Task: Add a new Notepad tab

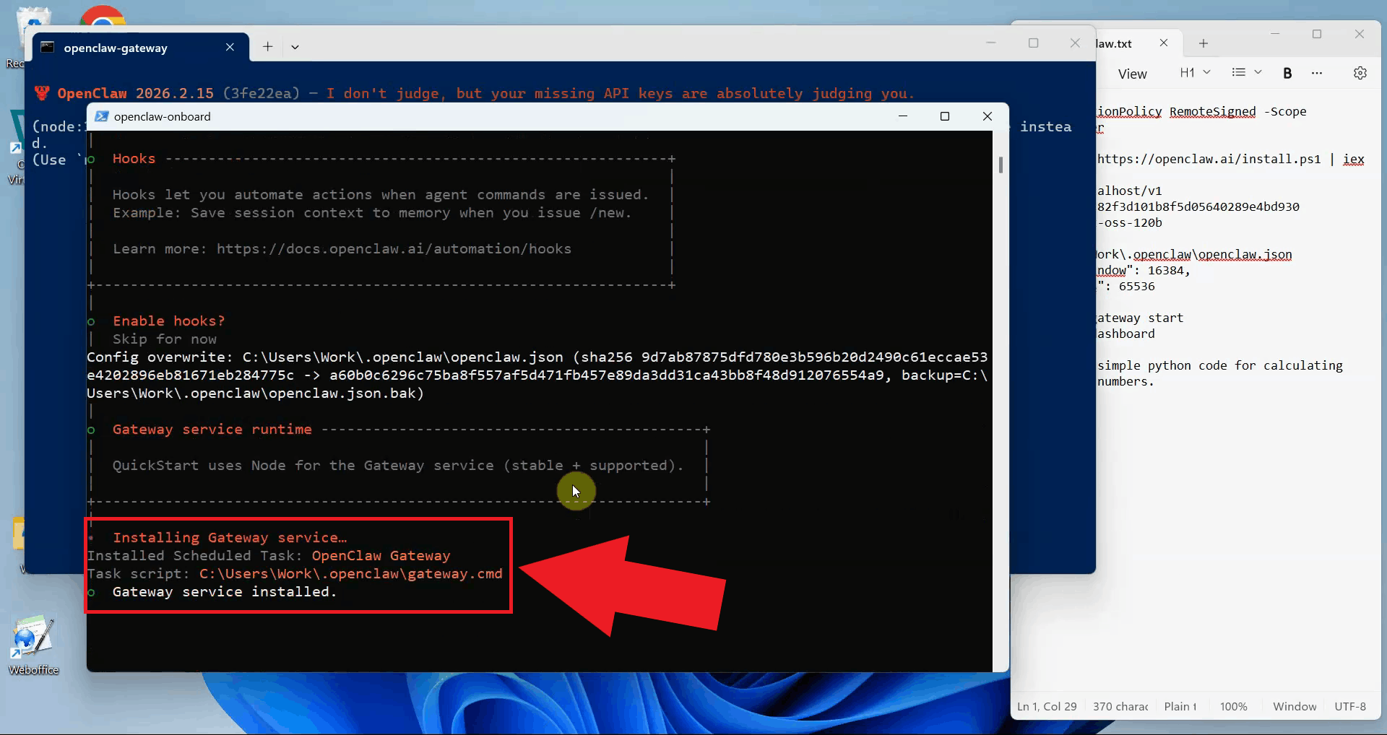Action: [1203, 43]
